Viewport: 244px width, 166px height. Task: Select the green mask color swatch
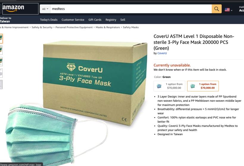pyautogui.click(x=203, y=86)
